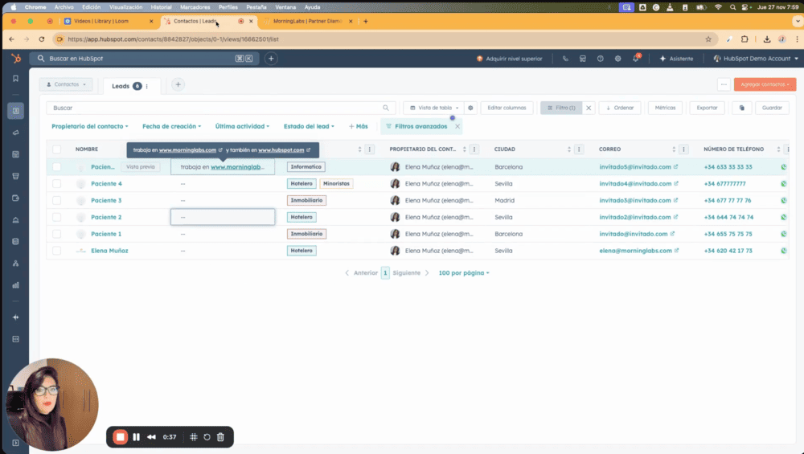
Task: Open the Archivo menu in menu bar
Action: [x=64, y=7]
